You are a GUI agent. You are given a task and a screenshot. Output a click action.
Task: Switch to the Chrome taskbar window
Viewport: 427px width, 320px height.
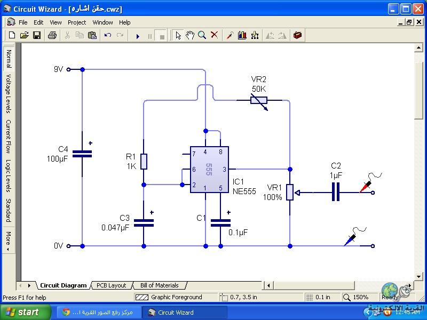click(99, 312)
